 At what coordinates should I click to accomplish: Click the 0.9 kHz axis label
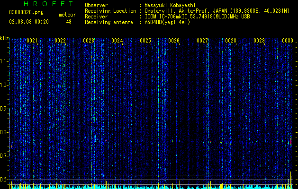4,109
